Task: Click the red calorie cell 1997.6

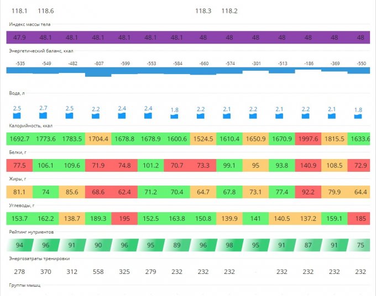Action: pyautogui.click(x=308, y=139)
